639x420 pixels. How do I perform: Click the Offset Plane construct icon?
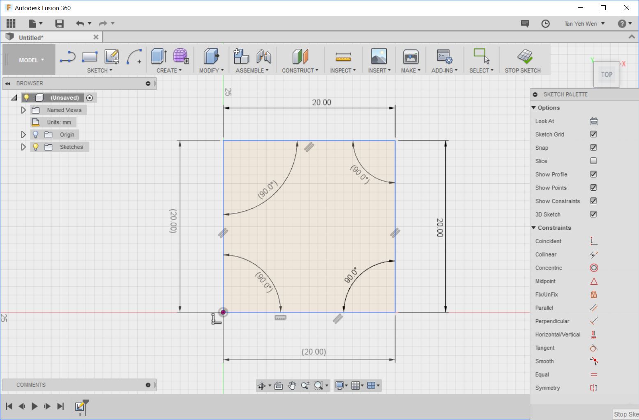click(x=300, y=57)
